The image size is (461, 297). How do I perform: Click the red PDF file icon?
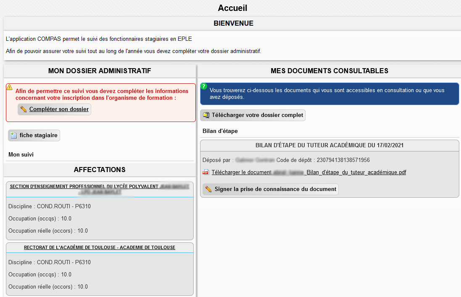(205, 172)
